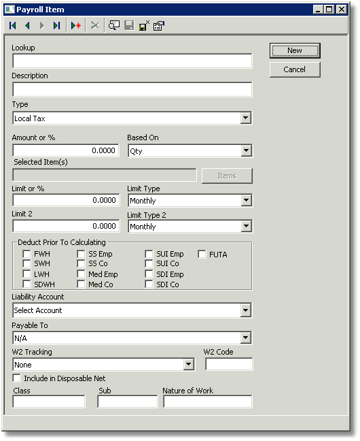Image resolution: width=360 pixels, height=441 pixels.
Task: Tick the FUTA checkbox
Action: (202, 255)
